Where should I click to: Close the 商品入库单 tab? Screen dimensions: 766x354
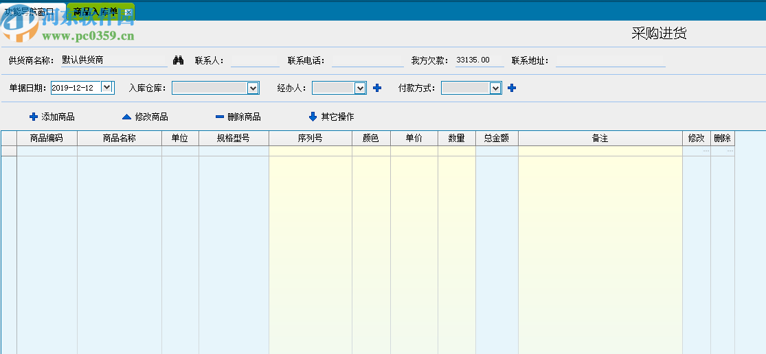point(128,12)
